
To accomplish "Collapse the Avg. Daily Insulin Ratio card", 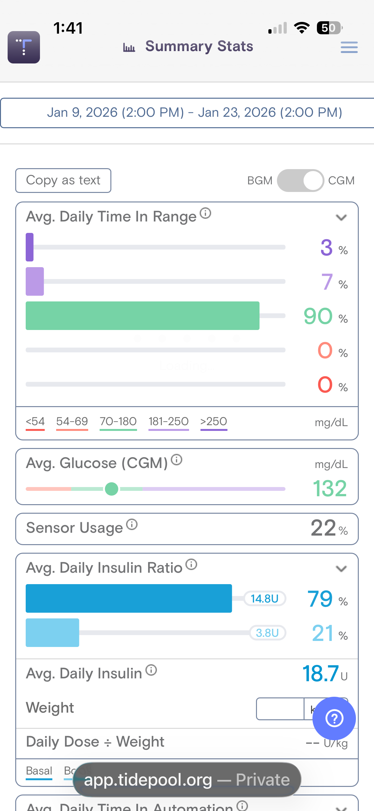I will pyautogui.click(x=341, y=569).
